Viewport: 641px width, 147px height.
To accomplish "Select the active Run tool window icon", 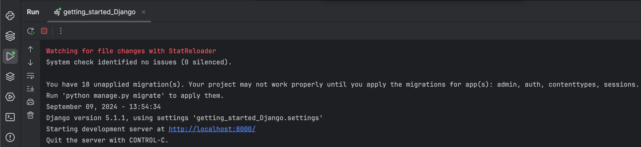I will (10, 56).
